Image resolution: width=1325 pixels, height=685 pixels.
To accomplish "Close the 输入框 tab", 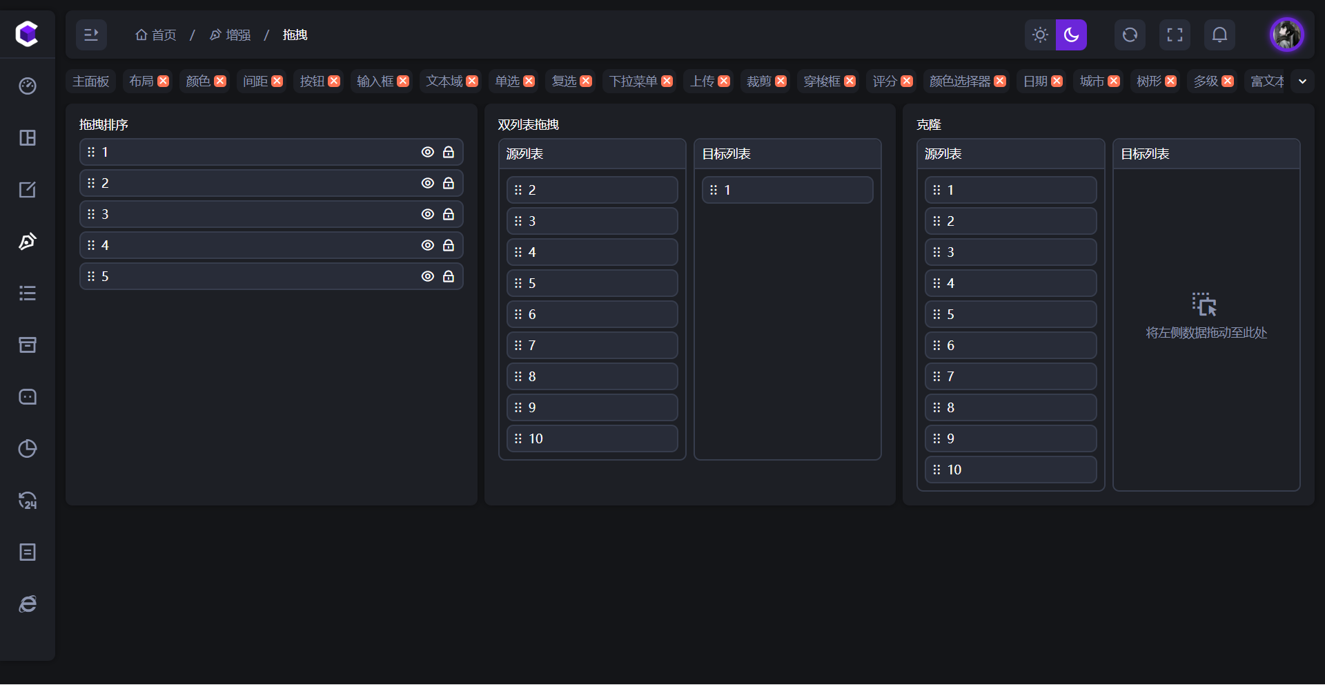I will (403, 81).
